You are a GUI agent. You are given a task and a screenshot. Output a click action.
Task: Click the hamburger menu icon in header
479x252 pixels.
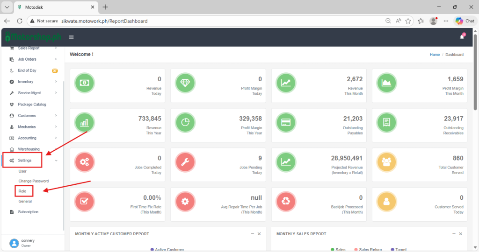click(x=72, y=37)
